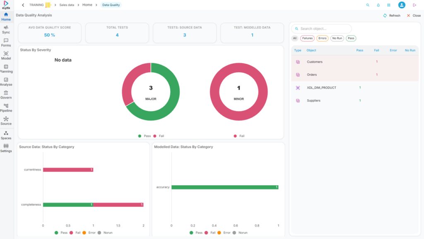Click the back chevron beside TRAINING
Screen dimensions: 424x239
23,5
